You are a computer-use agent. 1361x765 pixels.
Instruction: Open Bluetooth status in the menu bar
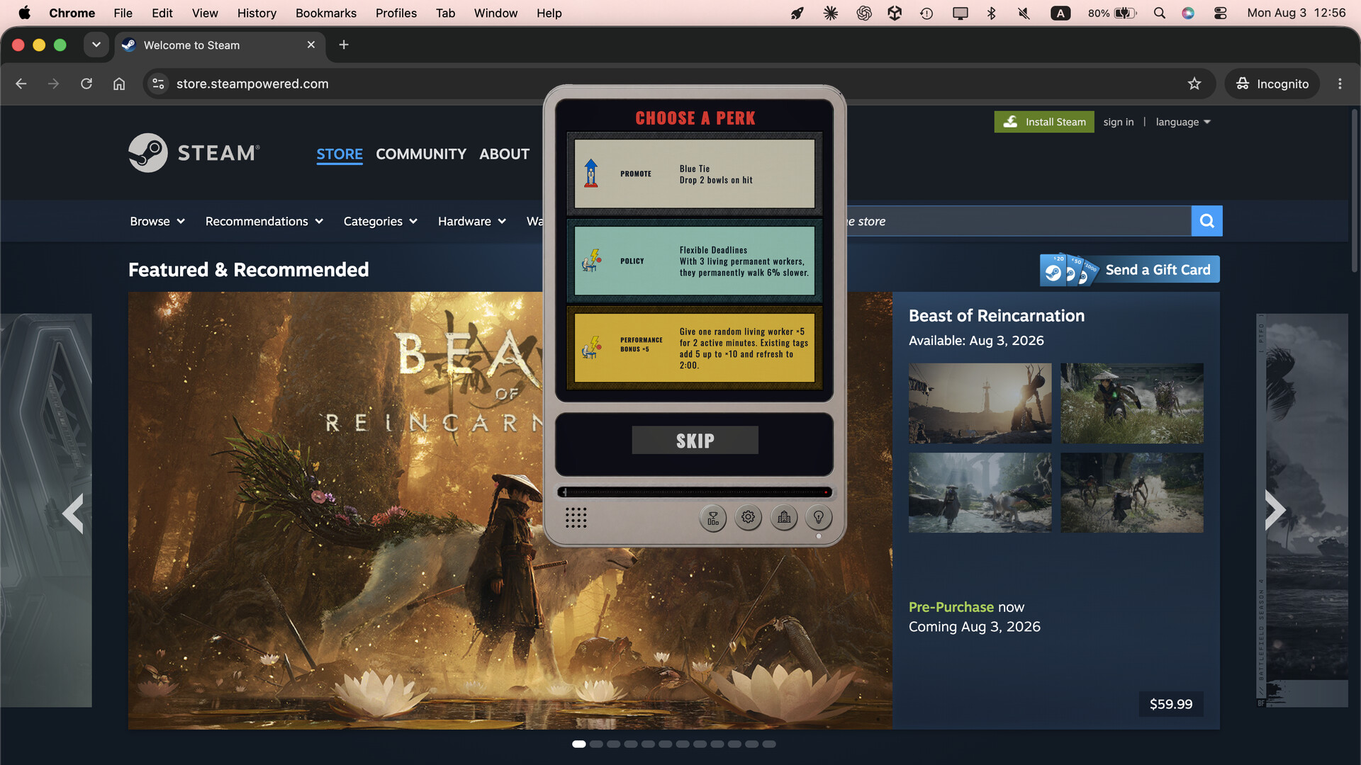pyautogui.click(x=992, y=13)
